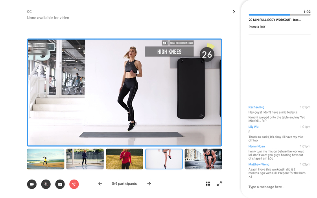Unmute the microphone button

tap(46, 184)
